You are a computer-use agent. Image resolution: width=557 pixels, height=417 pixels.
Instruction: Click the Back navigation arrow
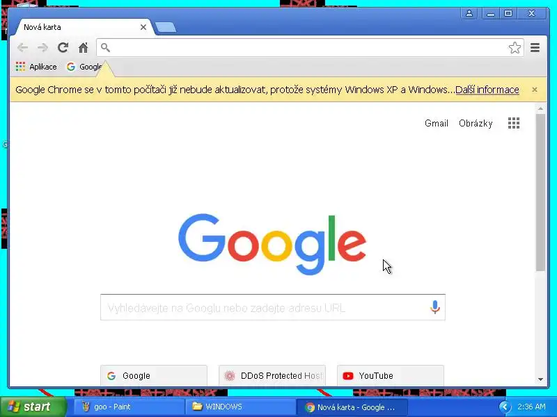point(23,47)
